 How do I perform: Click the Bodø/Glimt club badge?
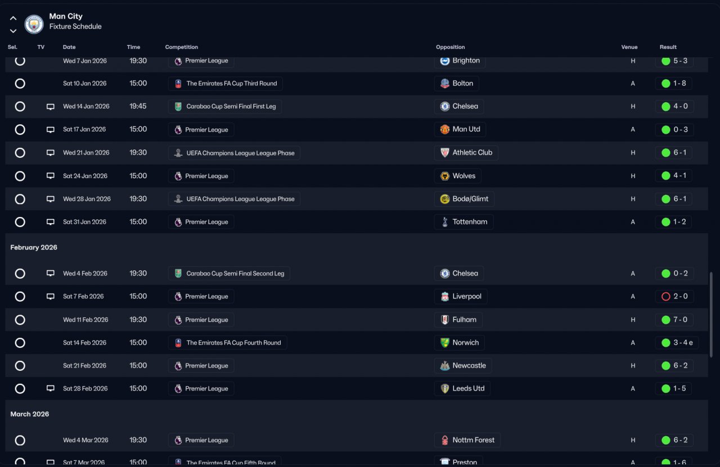tap(445, 199)
